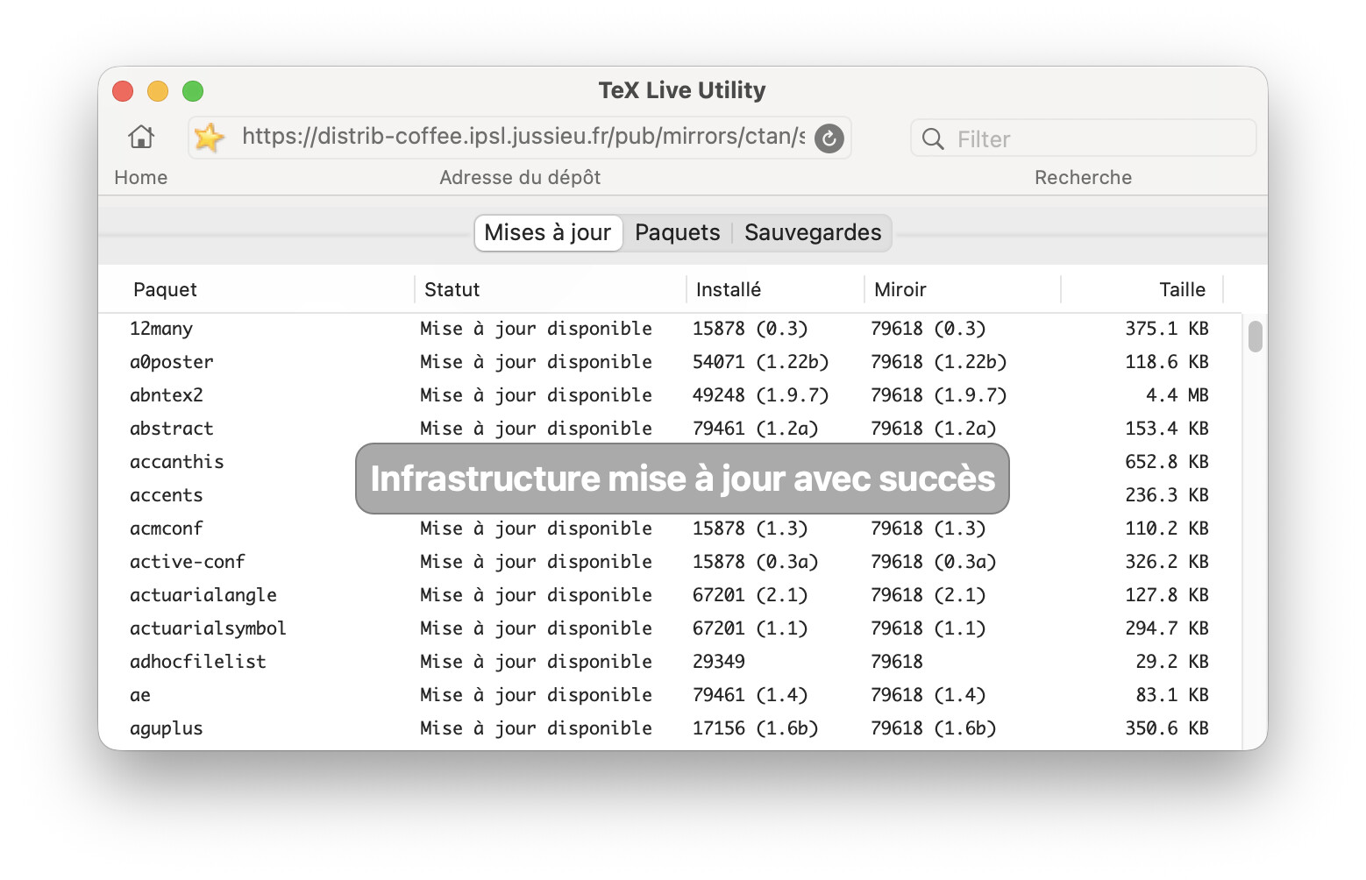Sort by the Taille column header
The image size is (1366, 880).
tap(1142, 289)
